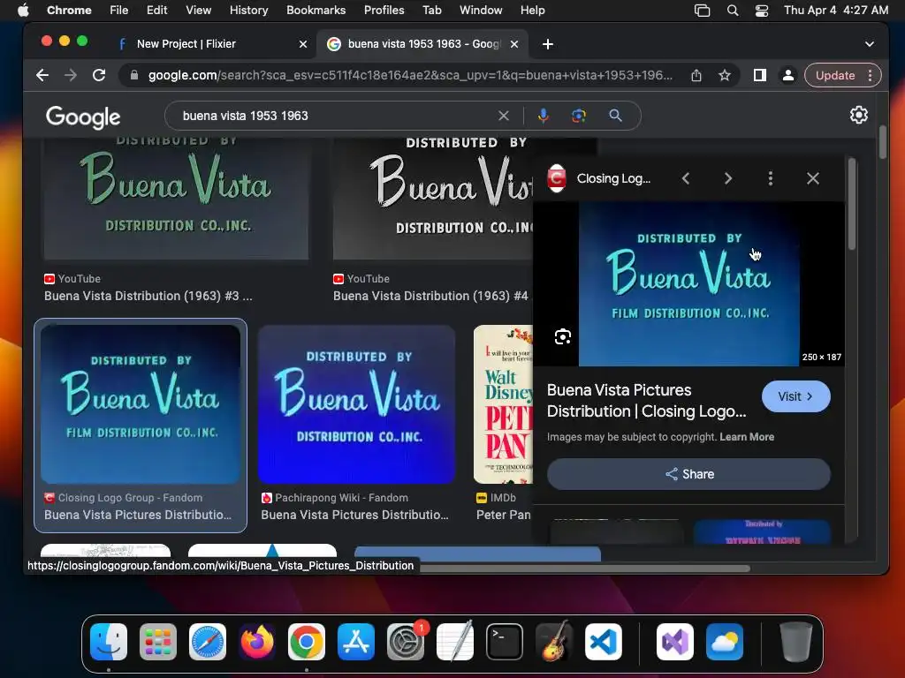This screenshot has height=678, width=905.
Task: Clear the Google search box text
Action: (503, 116)
